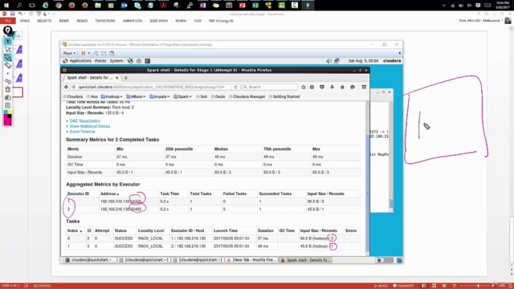Open the HBase bookmarks dropdown
514x289 pixels.
(136, 96)
